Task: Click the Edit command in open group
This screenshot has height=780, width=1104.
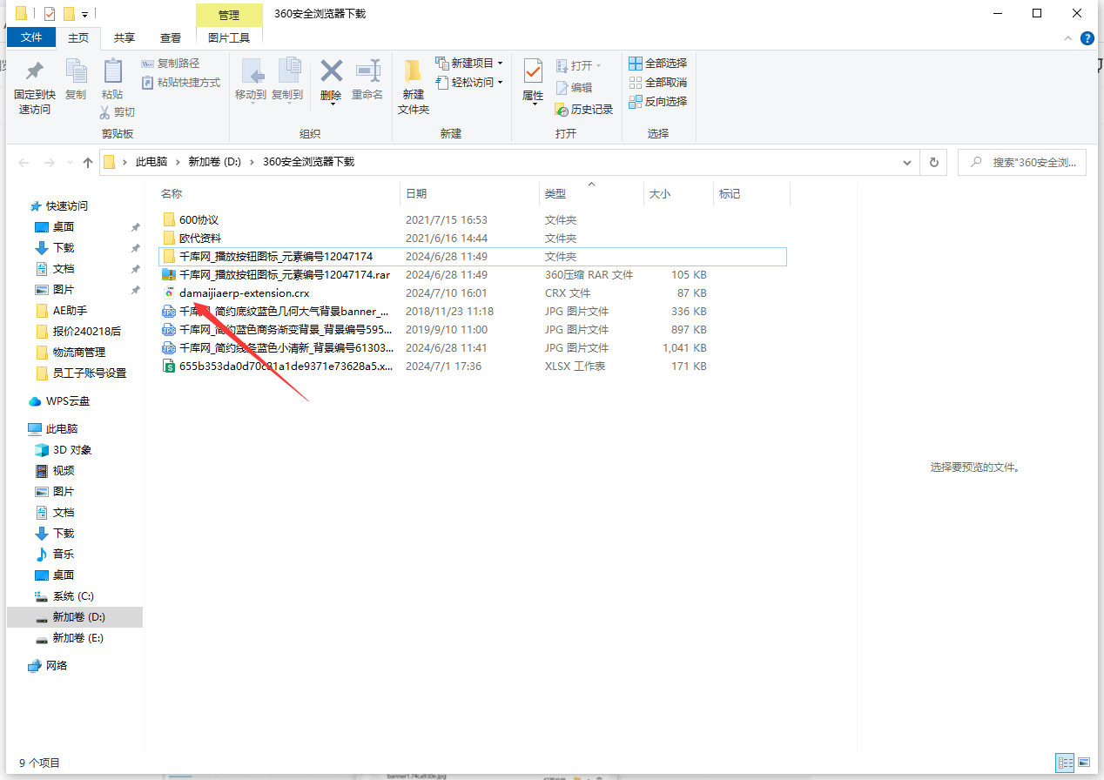Action: tap(575, 87)
